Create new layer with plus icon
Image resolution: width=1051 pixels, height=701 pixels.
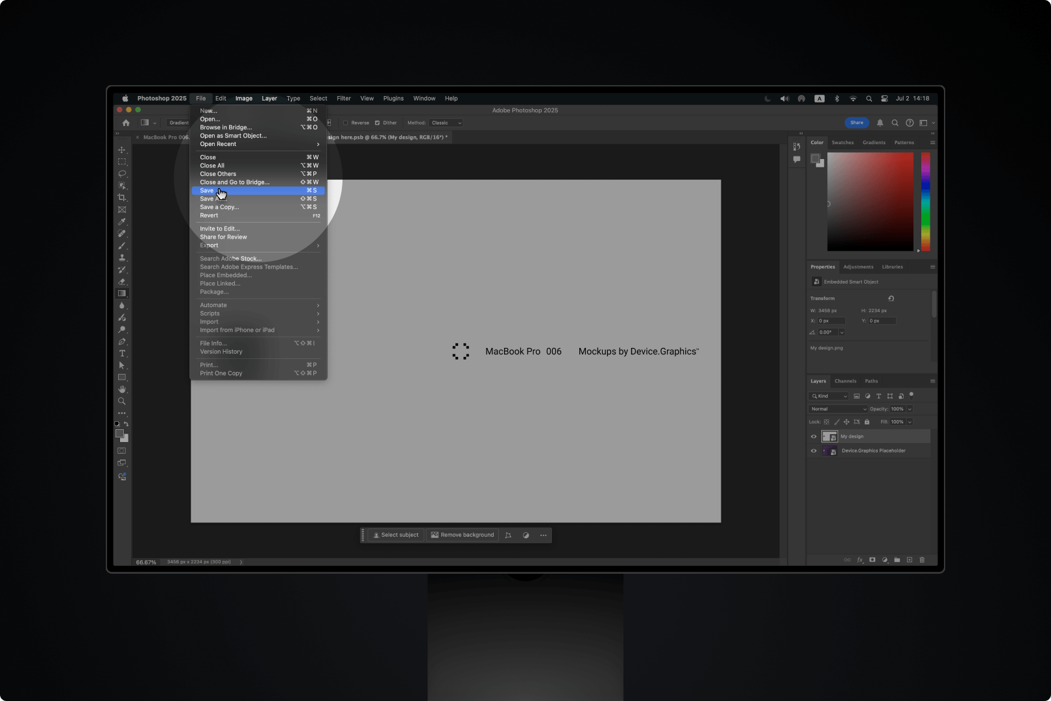click(x=910, y=560)
